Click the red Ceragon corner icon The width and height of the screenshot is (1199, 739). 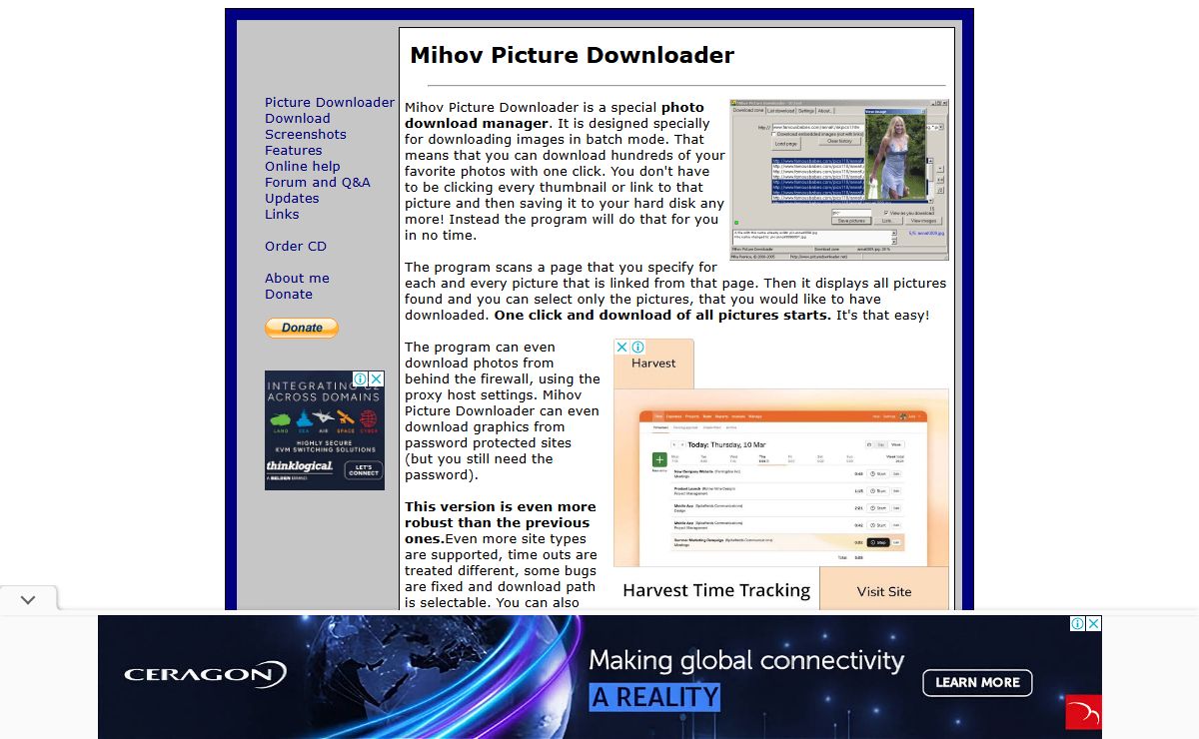(1084, 712)
